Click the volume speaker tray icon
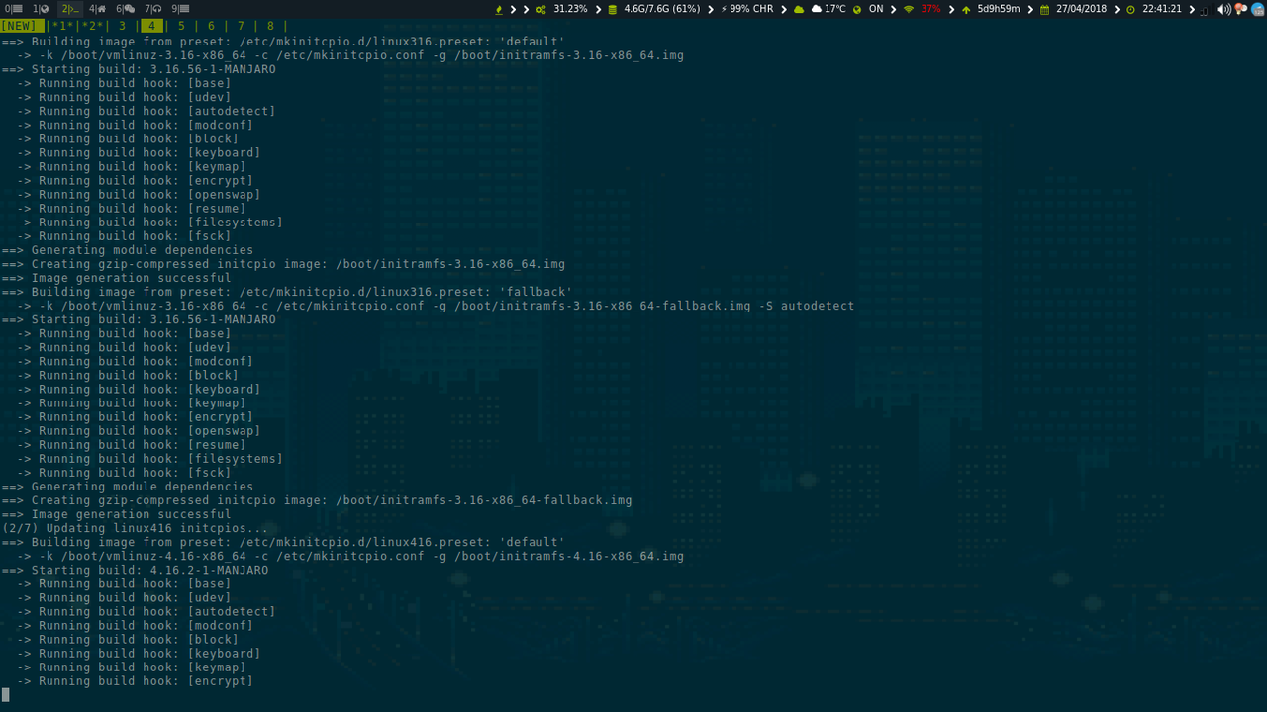This screenshot has height=712, width=1267. coord(1222,9)
